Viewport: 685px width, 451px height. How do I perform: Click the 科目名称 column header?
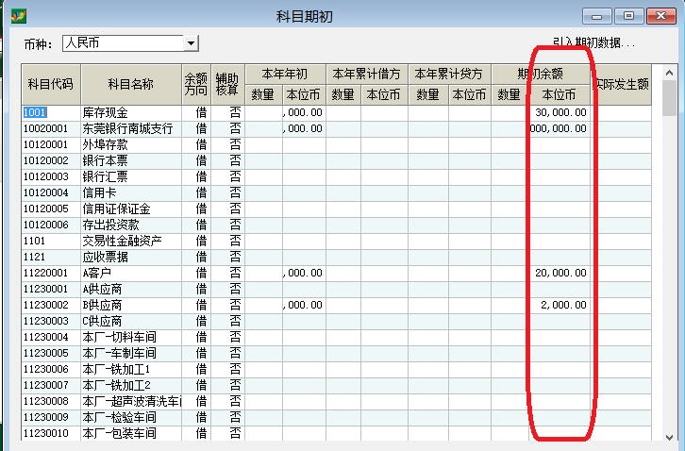coord(130,84)
